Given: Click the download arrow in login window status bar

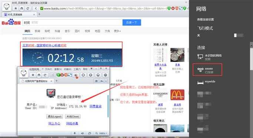Looking at the screenshot, I should click(x=74, y=133).
